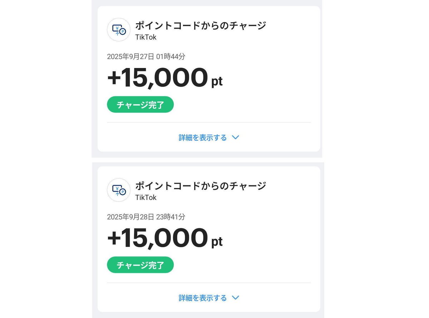
Task: Click the circular transaction icon for September 28 entry
Action: (x=118, y=190)
